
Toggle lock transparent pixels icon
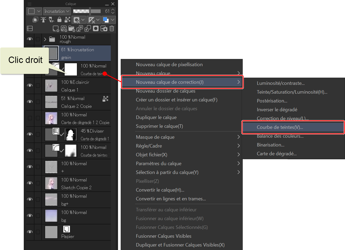click(68, 20)
